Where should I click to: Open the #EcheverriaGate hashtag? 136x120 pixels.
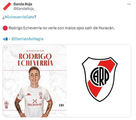(x=19, y=17)
